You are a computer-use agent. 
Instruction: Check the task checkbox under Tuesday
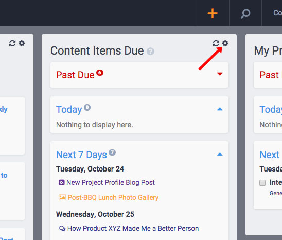pos(262,183)
